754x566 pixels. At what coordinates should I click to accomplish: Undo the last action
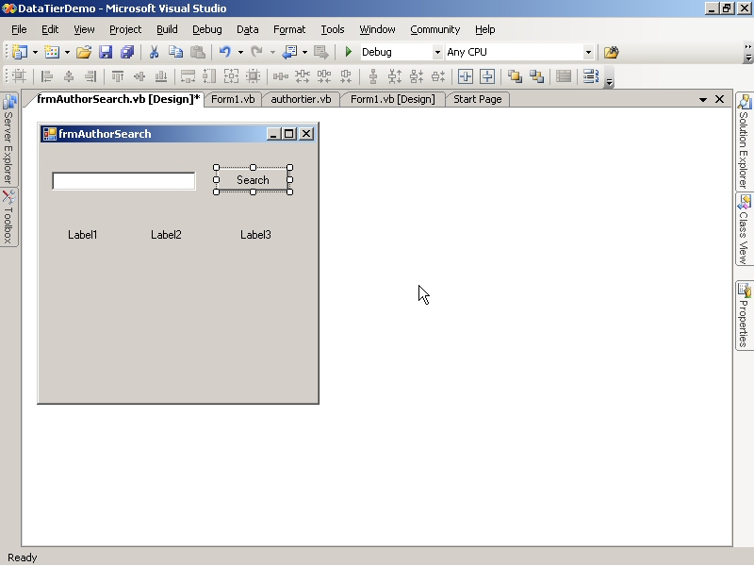225,52
